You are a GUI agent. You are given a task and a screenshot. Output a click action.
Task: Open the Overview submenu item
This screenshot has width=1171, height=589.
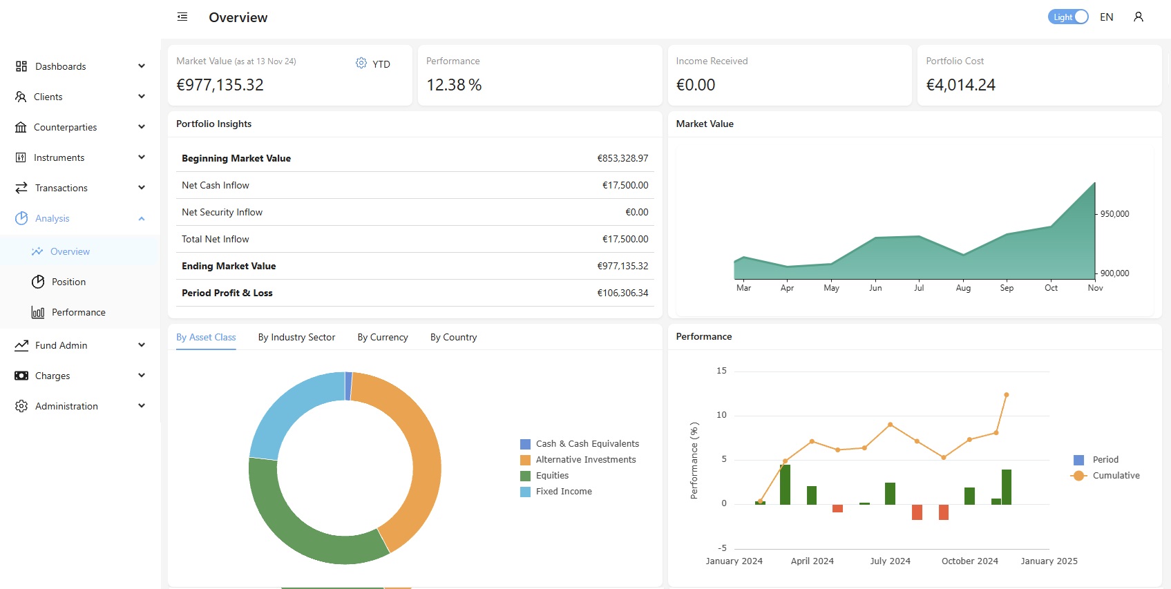pos(80,251)
